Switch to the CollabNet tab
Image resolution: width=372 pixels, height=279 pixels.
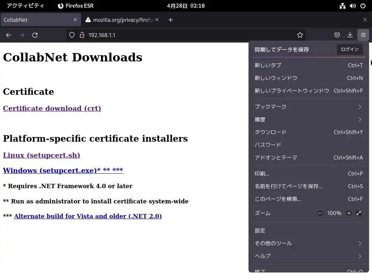tap(41, 20)
